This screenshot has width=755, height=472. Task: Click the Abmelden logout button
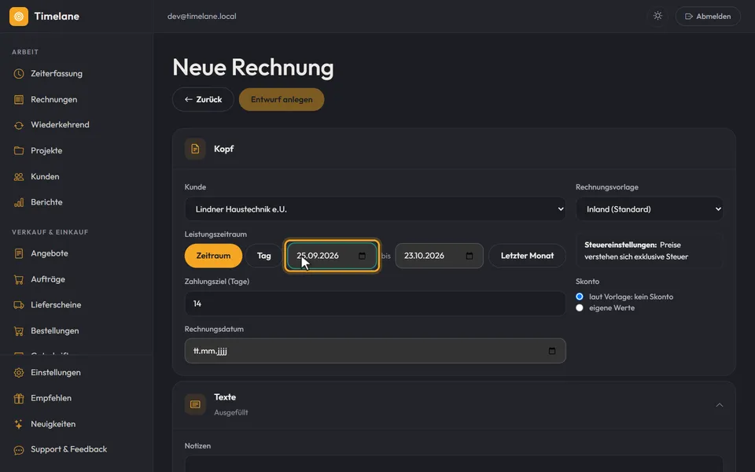pyautogui.click(x=708, y=17)
